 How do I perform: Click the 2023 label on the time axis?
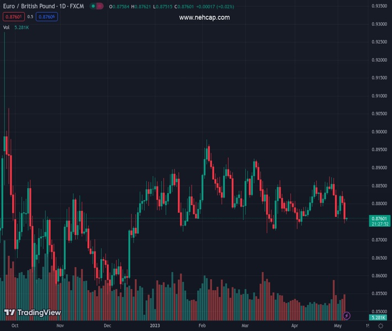pyautogui.click(x=156, y=326)
